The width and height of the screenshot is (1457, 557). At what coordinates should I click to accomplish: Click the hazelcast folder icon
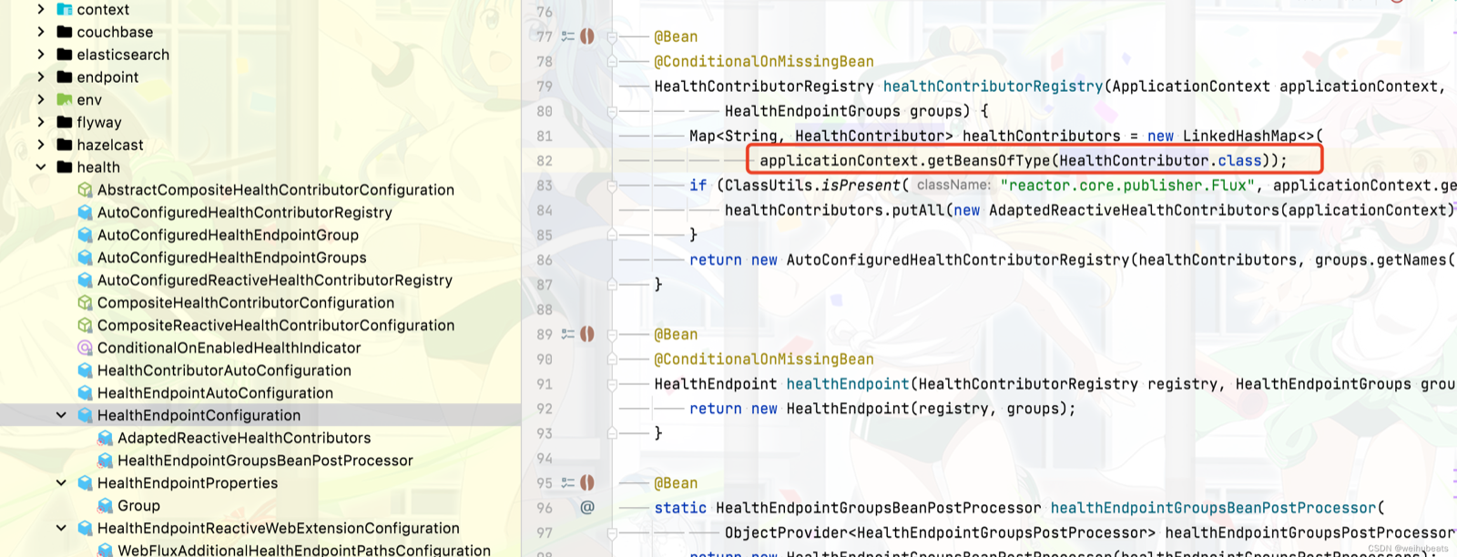click(65, 145)
